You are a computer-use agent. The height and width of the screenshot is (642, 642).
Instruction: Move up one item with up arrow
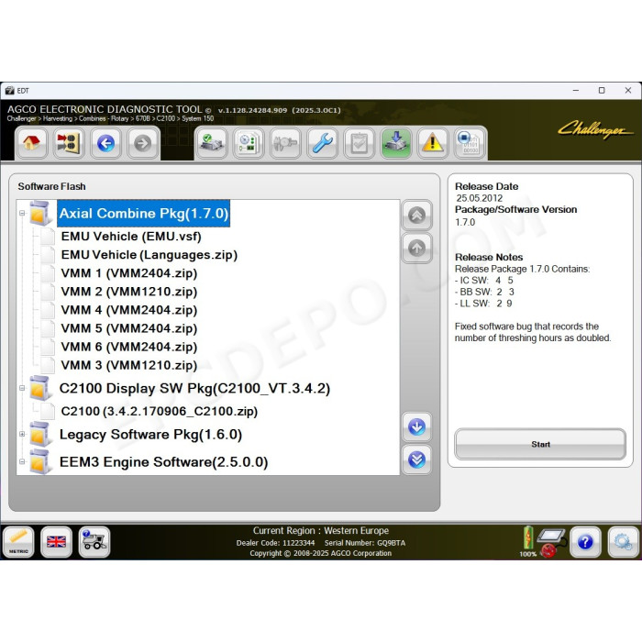click(x=416, y=249)
